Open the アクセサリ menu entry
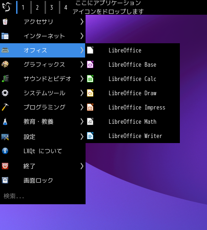This screenshot has height=230, width=207. 42,22
